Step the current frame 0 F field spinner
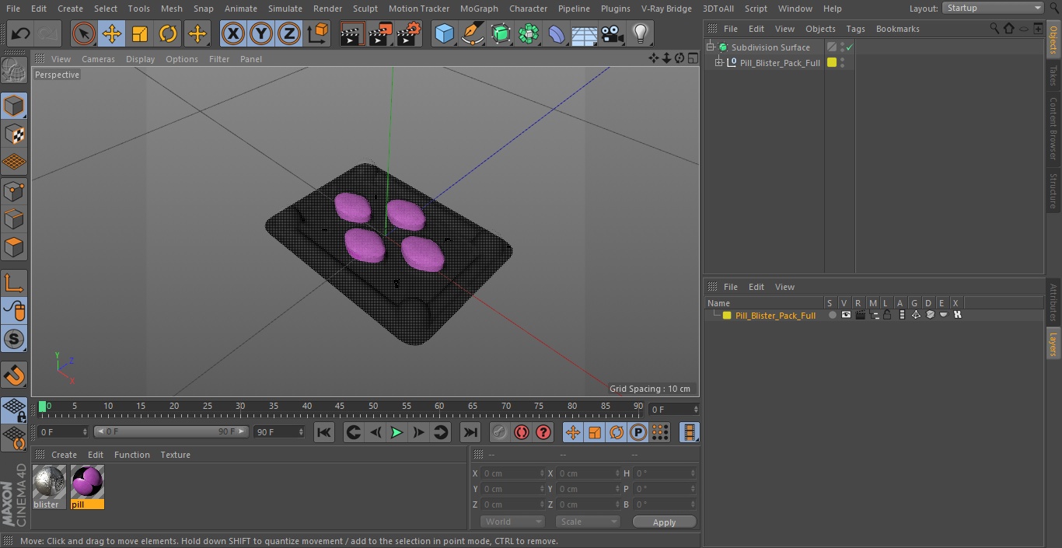The height and width of the screenshot is (548, 1062). (x=695, y=409)
